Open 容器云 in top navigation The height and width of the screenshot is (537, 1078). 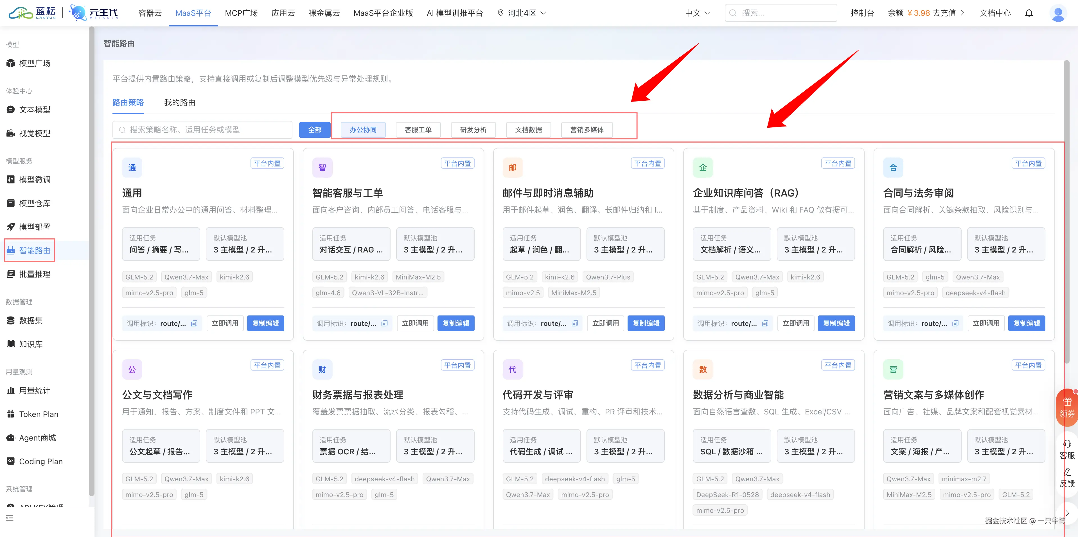pos(150,13)
